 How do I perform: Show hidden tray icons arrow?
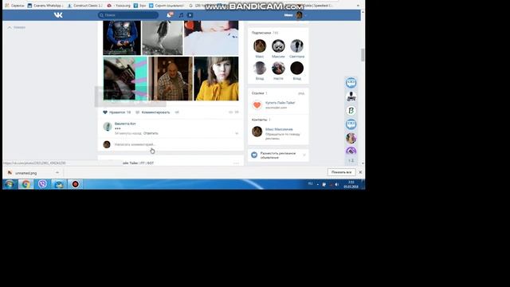318,184
